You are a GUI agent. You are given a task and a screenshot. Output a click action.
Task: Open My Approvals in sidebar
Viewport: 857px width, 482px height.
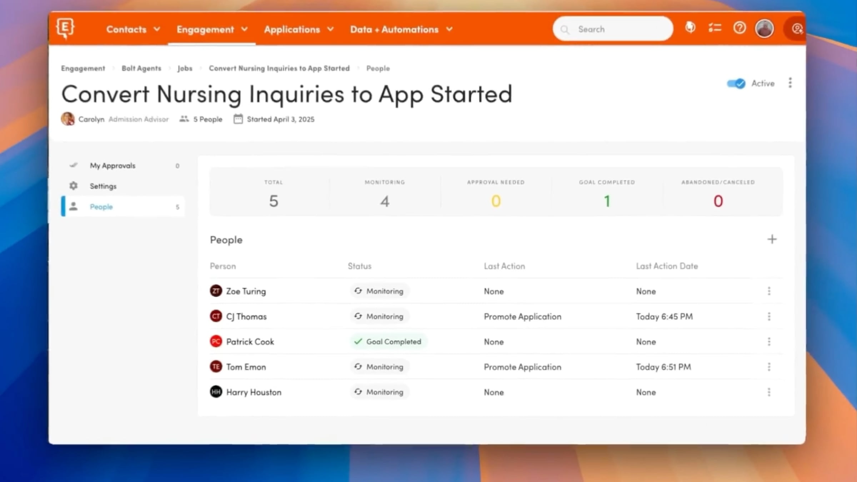pos(123,166)
